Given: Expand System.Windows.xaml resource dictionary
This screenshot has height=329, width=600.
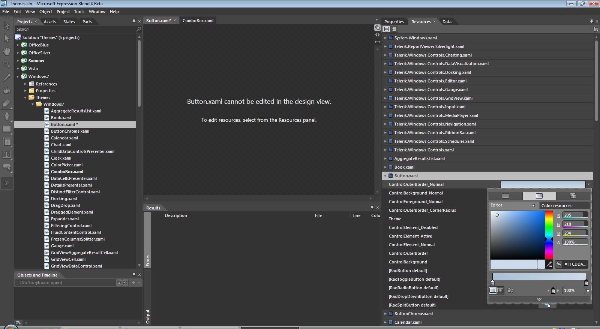Looking at the screenshot, I should click(385, 38).
